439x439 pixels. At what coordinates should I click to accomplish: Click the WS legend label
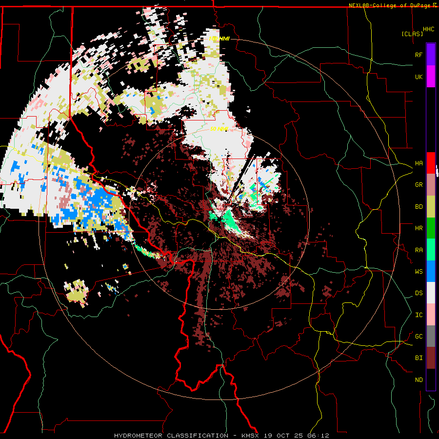(x=419, y=272)
